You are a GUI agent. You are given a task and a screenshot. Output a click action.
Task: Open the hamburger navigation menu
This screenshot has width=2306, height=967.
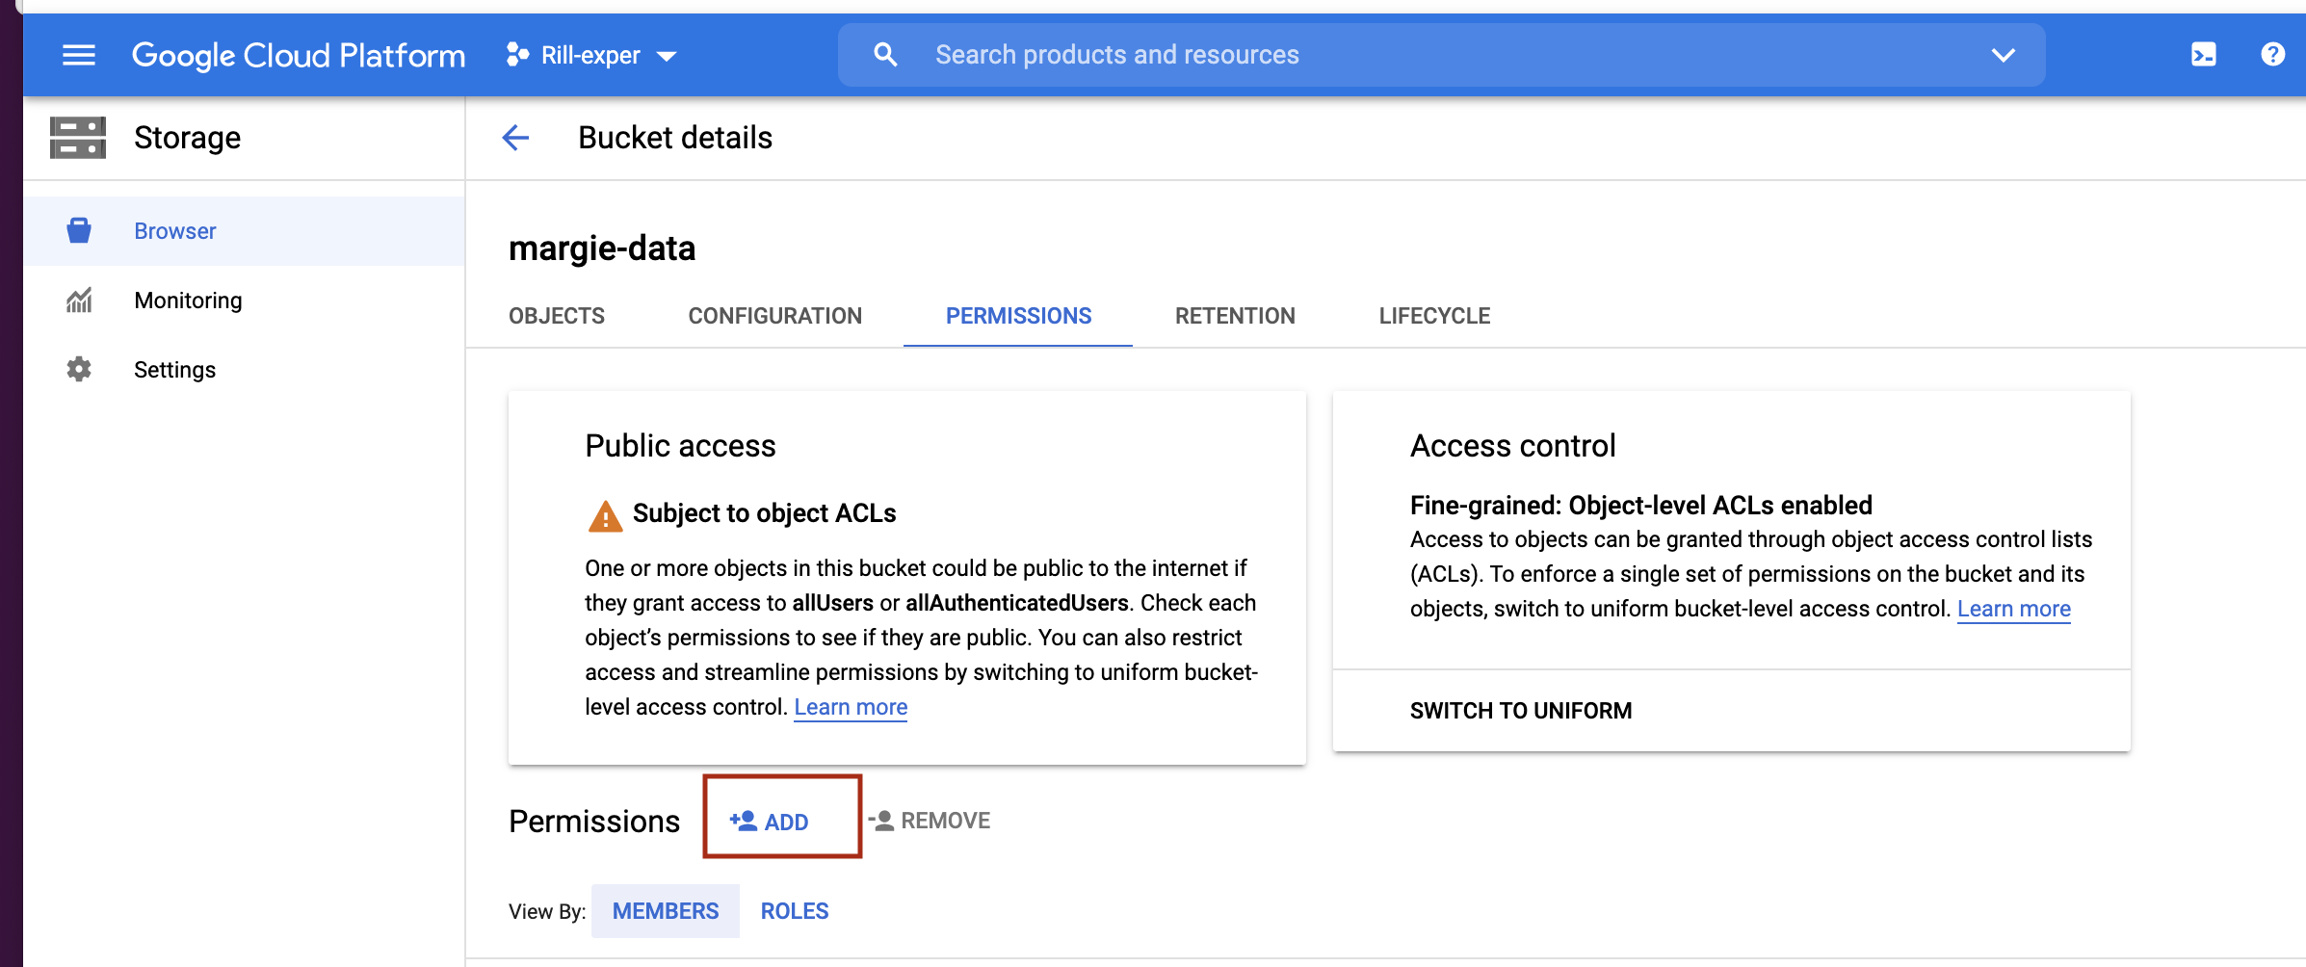[79, 55]
